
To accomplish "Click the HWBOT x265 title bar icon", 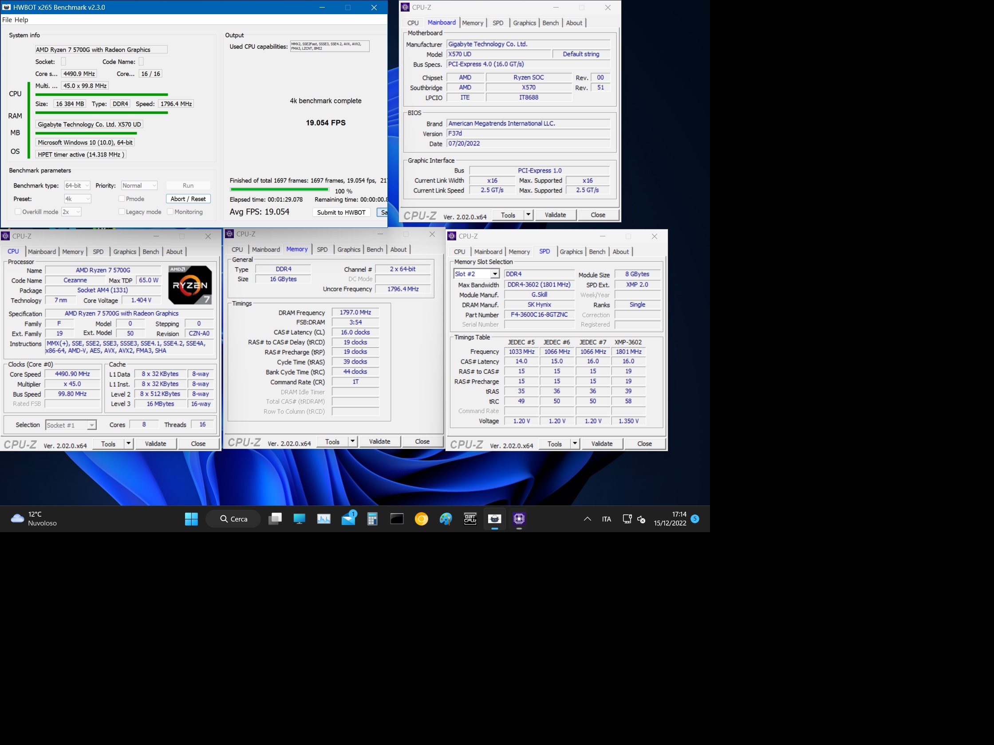I will [x=7, y=7].
